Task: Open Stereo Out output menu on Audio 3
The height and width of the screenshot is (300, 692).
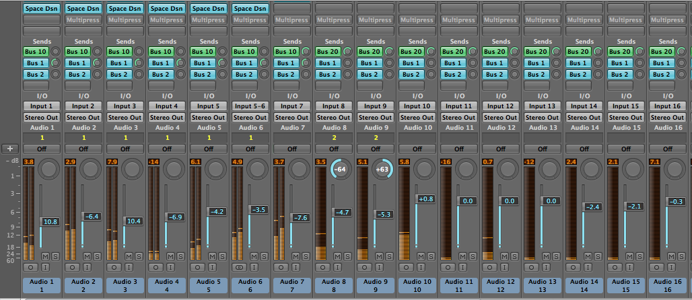Action: [x=125, y=118]
